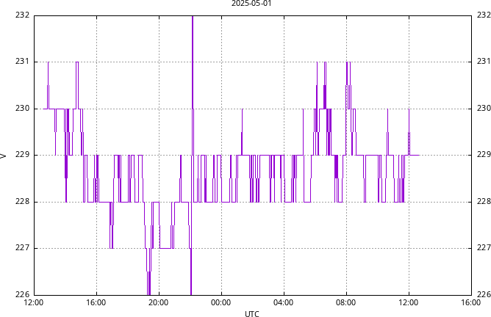Image resolution: width=491 pixels, height=317 pixels.
Task: Click the first x-axis label 12:00 at left
Action: [34, 302]
